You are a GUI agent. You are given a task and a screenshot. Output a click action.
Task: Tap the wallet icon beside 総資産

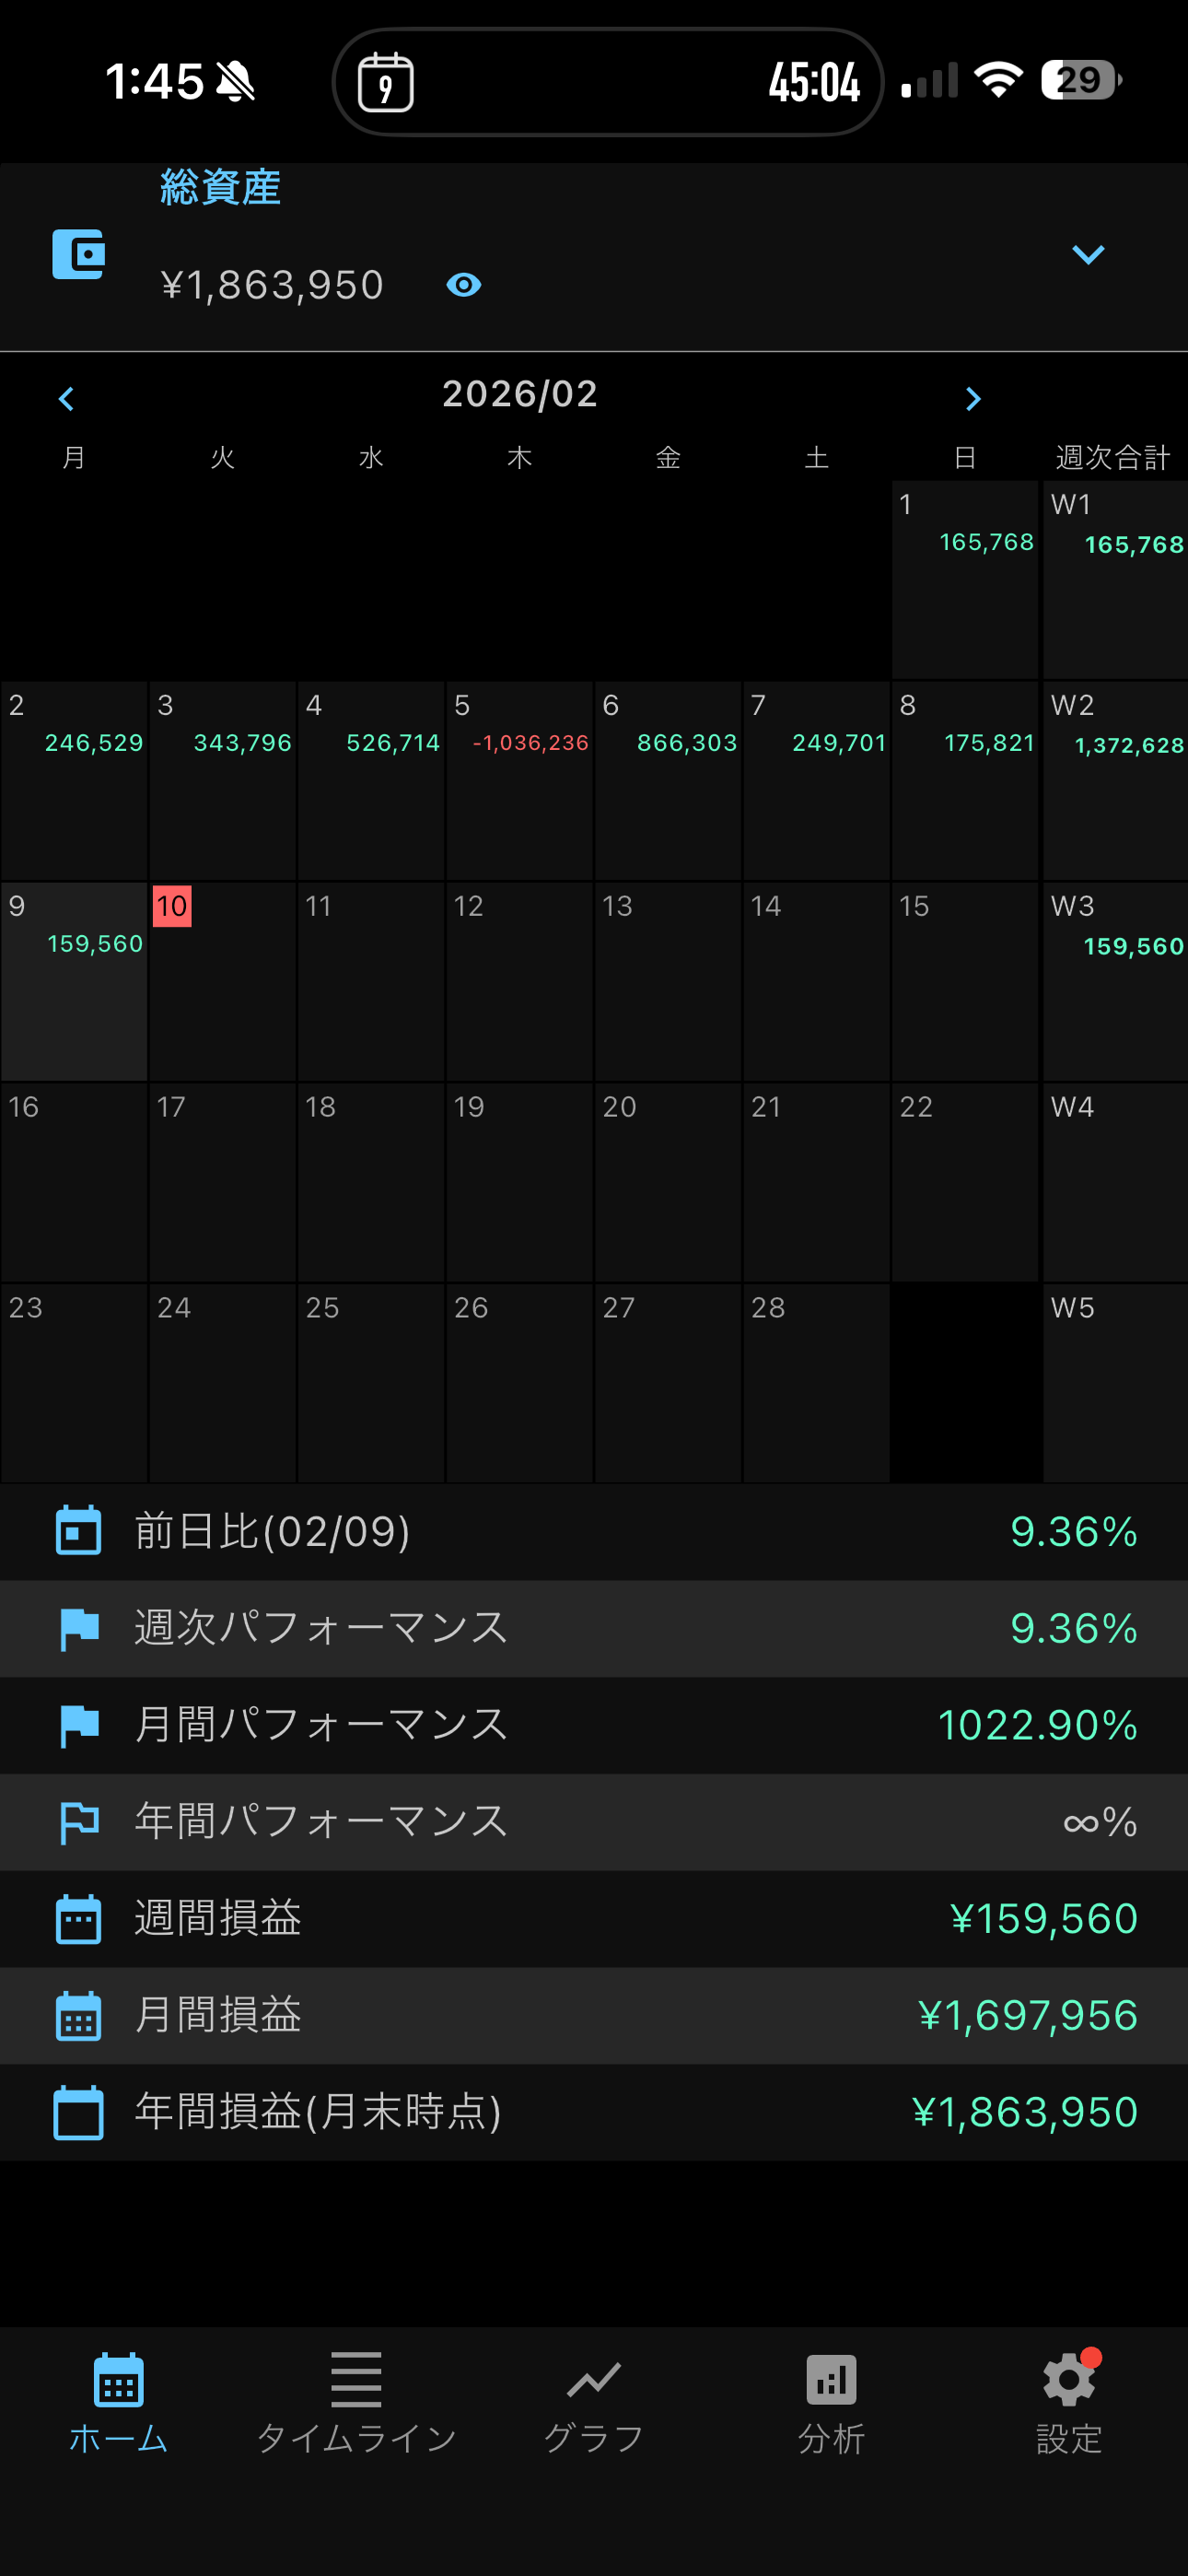point(78,254)
